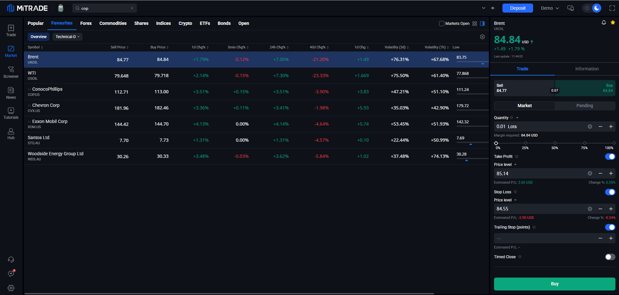
Task: Open the Screener sidebar tool
Action: pos(11,73)
